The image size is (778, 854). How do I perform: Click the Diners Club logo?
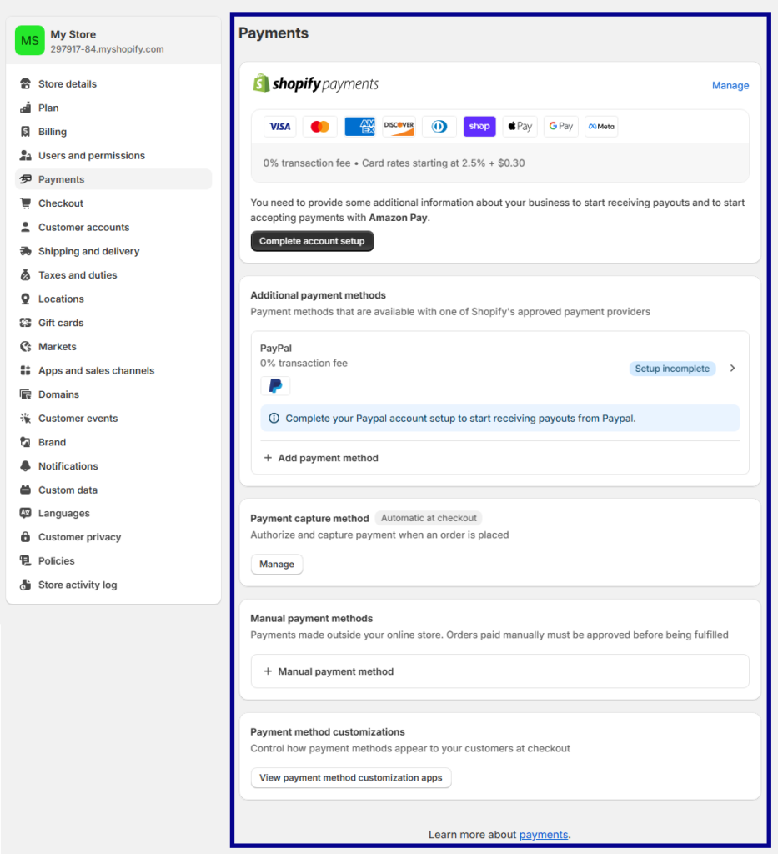click(439, 127)
